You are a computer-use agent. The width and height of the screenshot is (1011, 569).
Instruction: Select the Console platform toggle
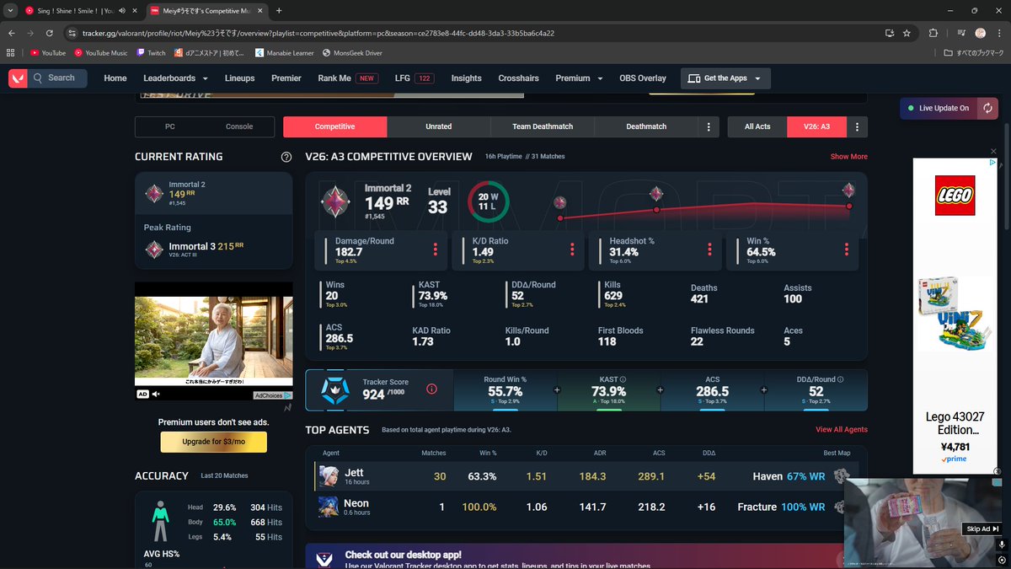point(239,126)
